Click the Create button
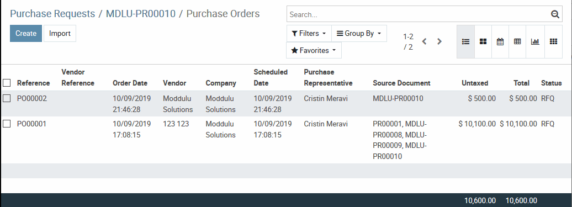The width and height of the screenshot is (572, 207). click(x=26, y=33)
